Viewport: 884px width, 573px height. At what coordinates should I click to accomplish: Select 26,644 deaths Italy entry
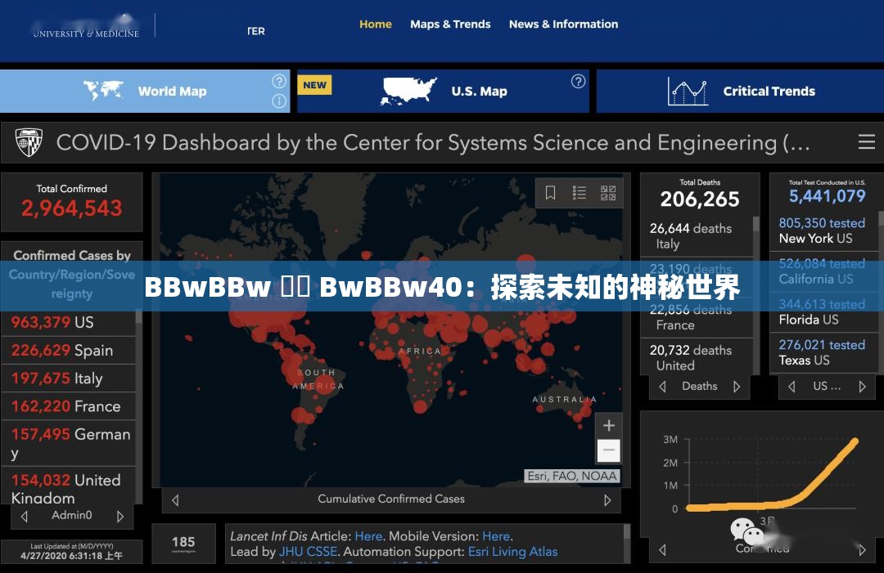(697, 236)
